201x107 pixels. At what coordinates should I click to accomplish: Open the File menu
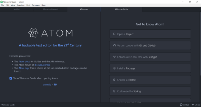pos(2,5)
